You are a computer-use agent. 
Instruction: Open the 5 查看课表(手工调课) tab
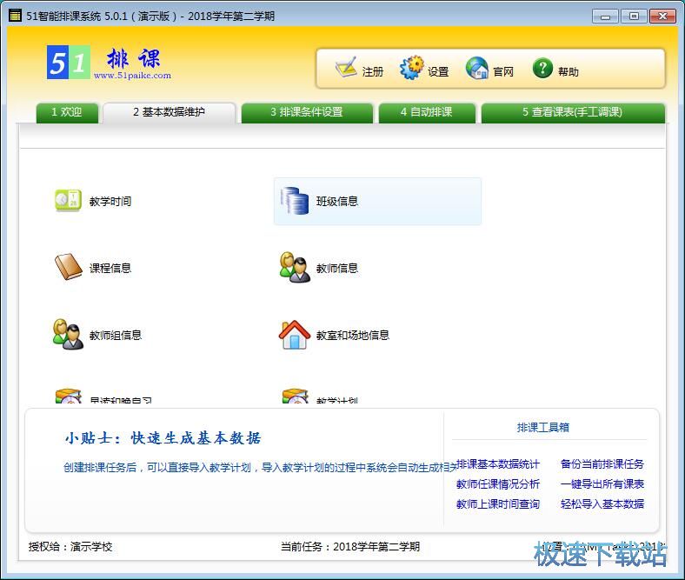[x=573, y=112]
